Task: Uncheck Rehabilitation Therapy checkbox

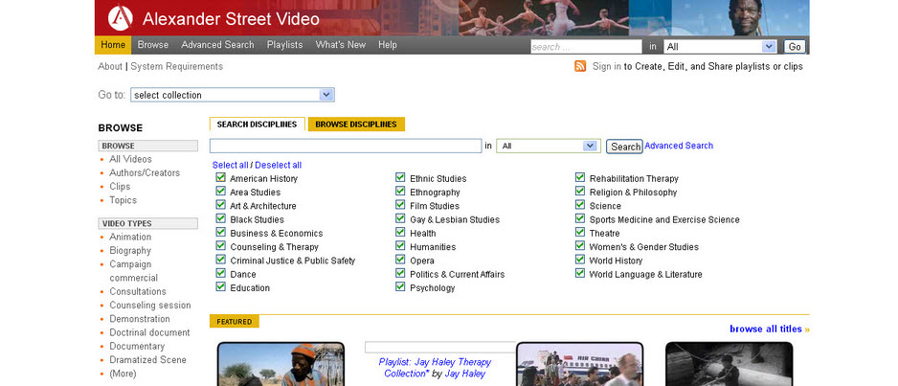Action: click(x=580, y=177)
